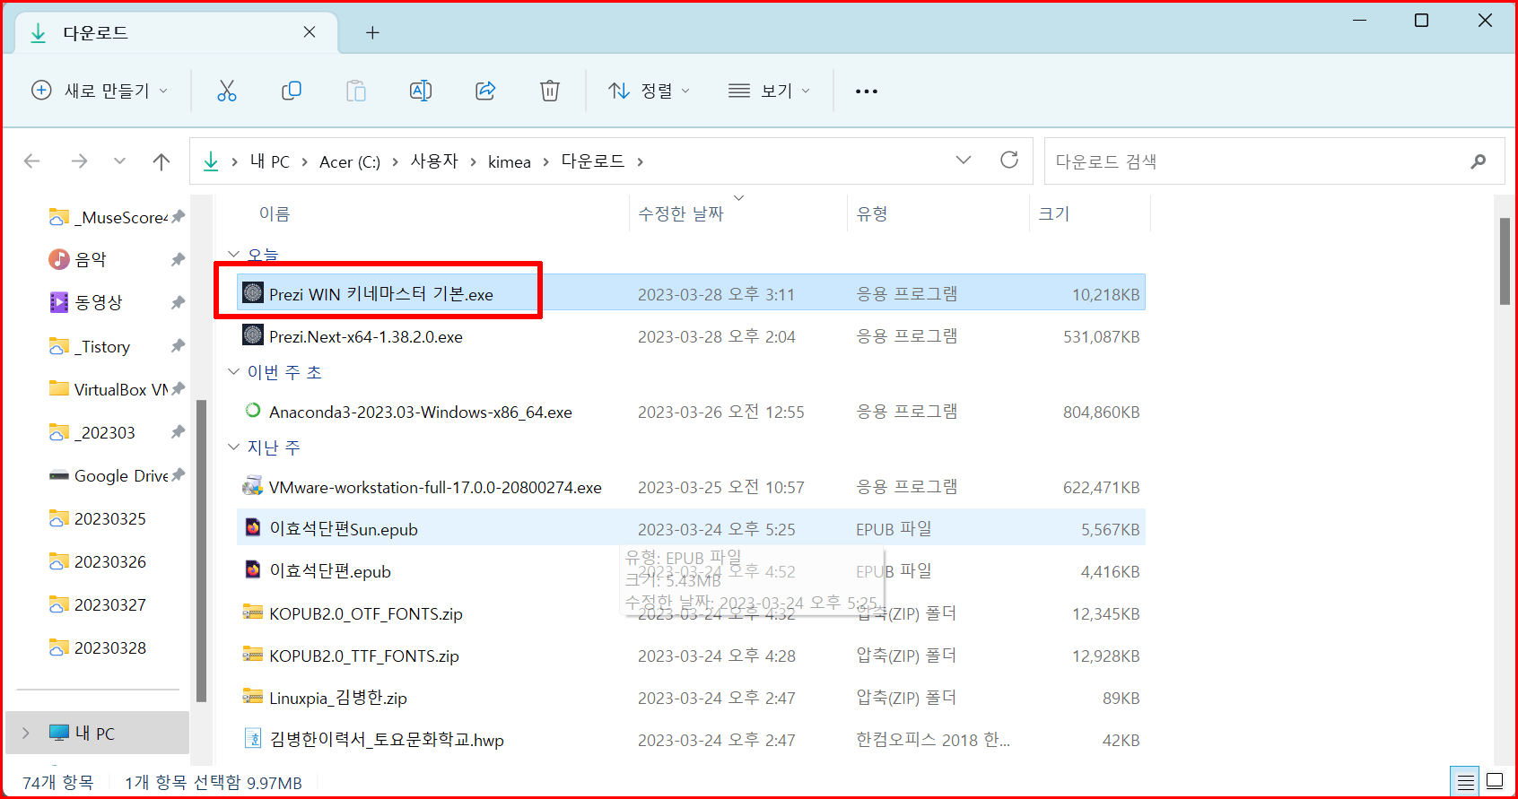1518x799 pixels.
Task: Switch to large thumbnails view icon
Action: 1495,781
